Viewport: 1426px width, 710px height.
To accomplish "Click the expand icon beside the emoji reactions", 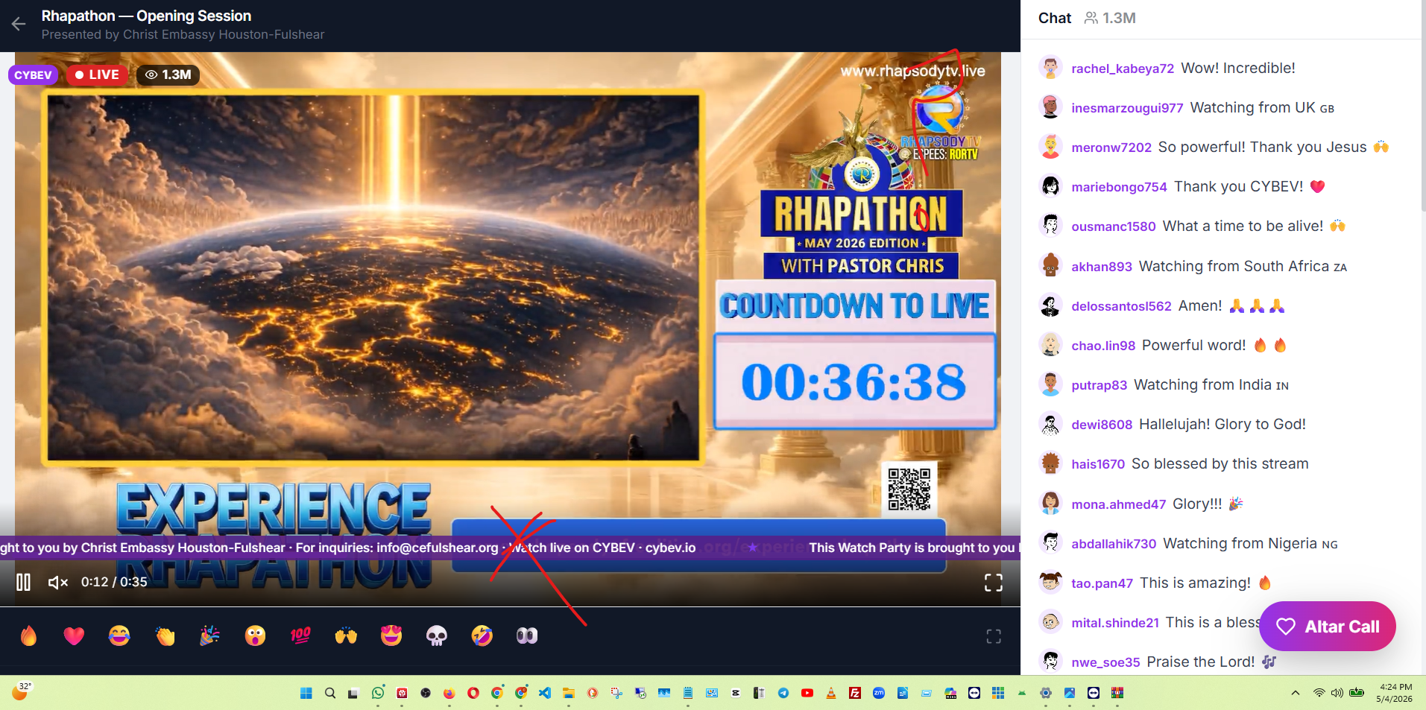I will 994,636.
